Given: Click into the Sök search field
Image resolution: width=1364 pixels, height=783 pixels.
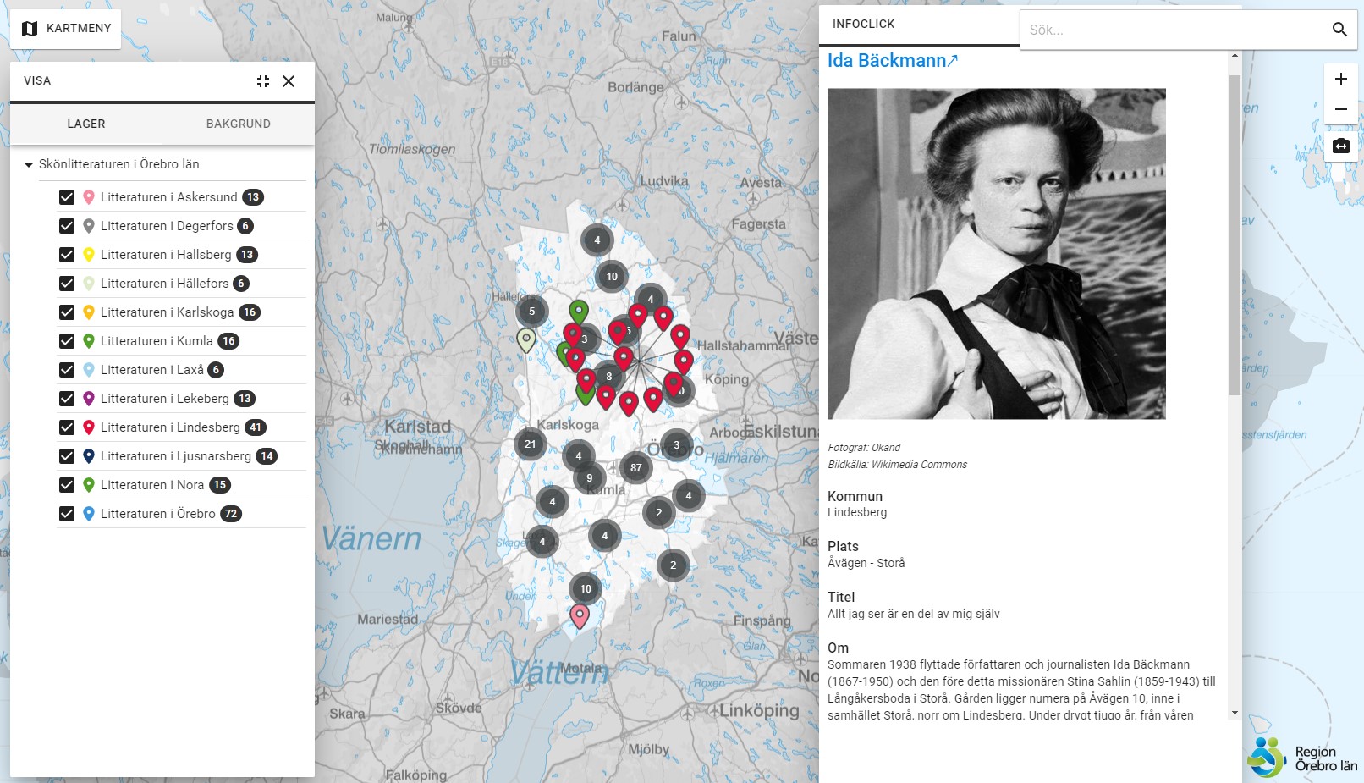Looking at the screenshot, I should click(1172, 30).
